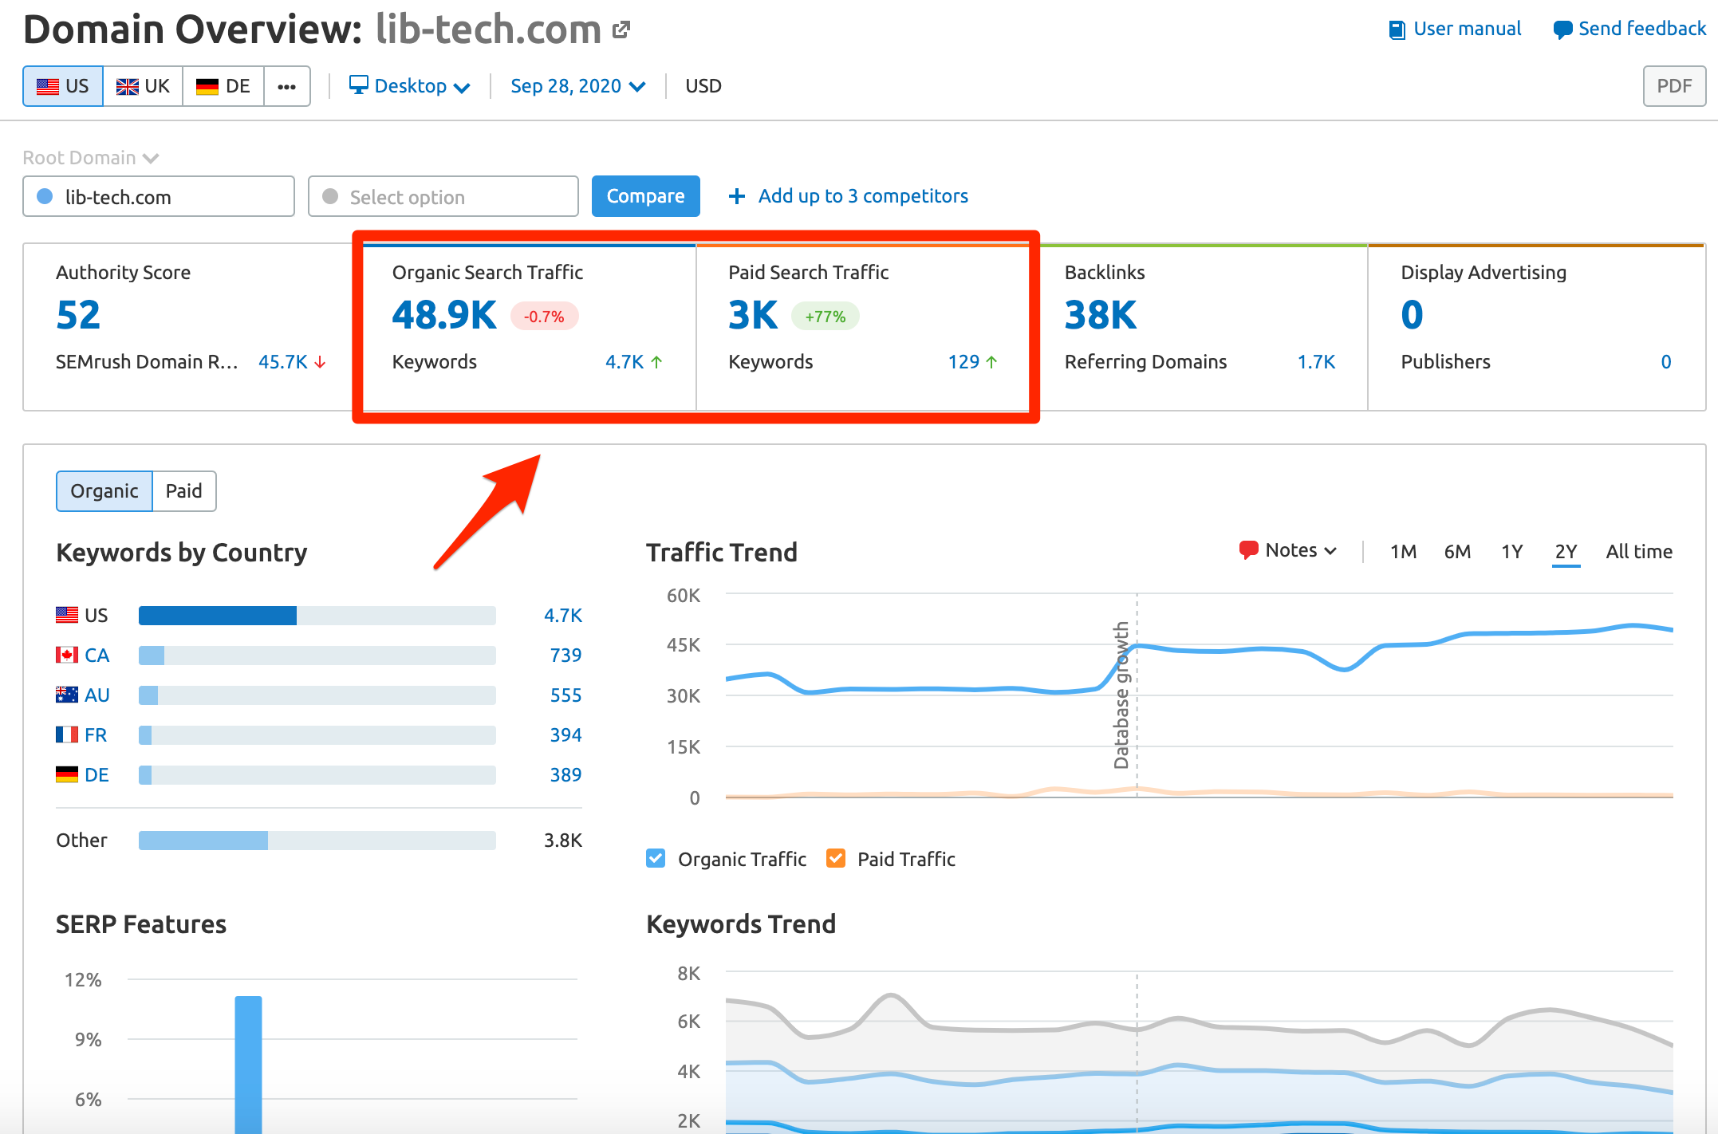Click blue dot icon in lib-tech.com field

pos(45,196)
